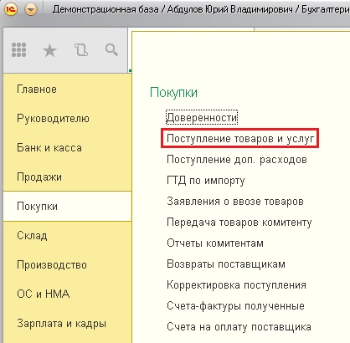Open Favorites star icon
The image size is (350, 343).
(x=49, y=51)
